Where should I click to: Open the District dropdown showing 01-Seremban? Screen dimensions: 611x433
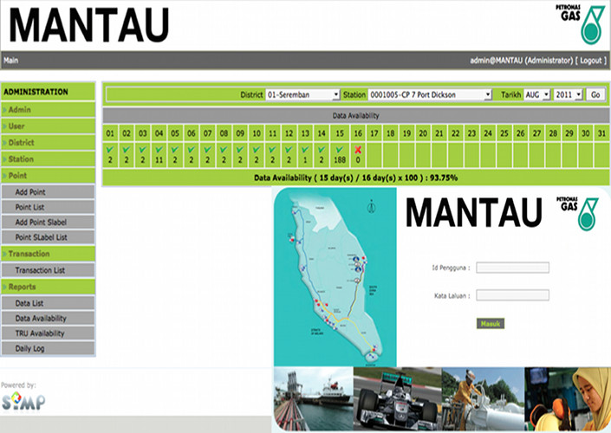[x=302, y=94]
